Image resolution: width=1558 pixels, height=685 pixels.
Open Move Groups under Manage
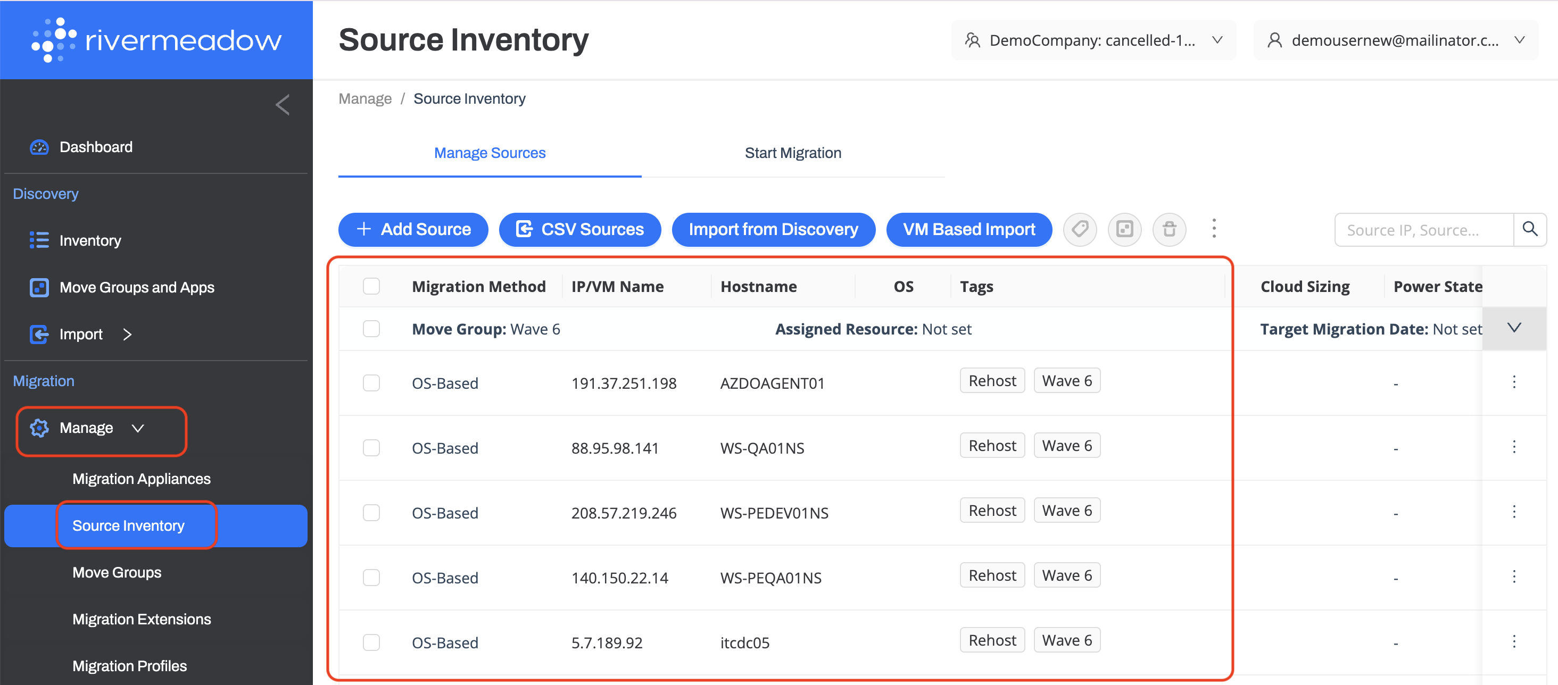click(117, 573)
